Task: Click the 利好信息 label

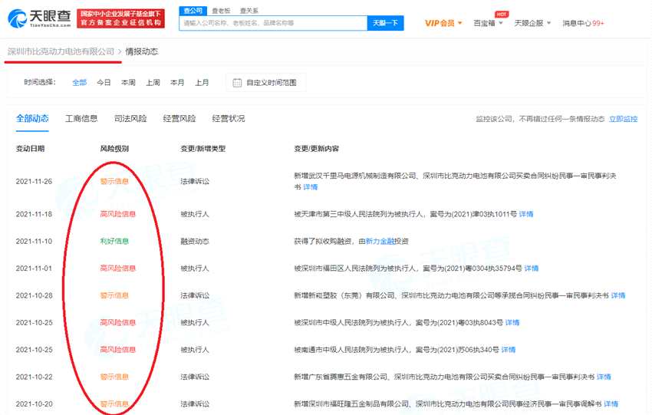Action: tap(114, 241)
